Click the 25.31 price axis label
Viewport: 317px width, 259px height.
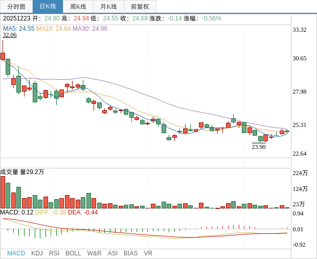click(300, 125)
